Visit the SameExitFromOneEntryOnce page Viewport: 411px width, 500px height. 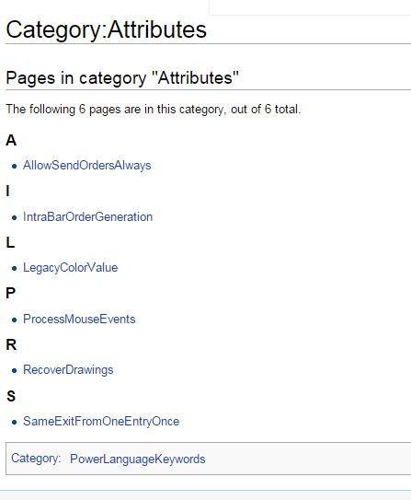(x=101, y=421)
